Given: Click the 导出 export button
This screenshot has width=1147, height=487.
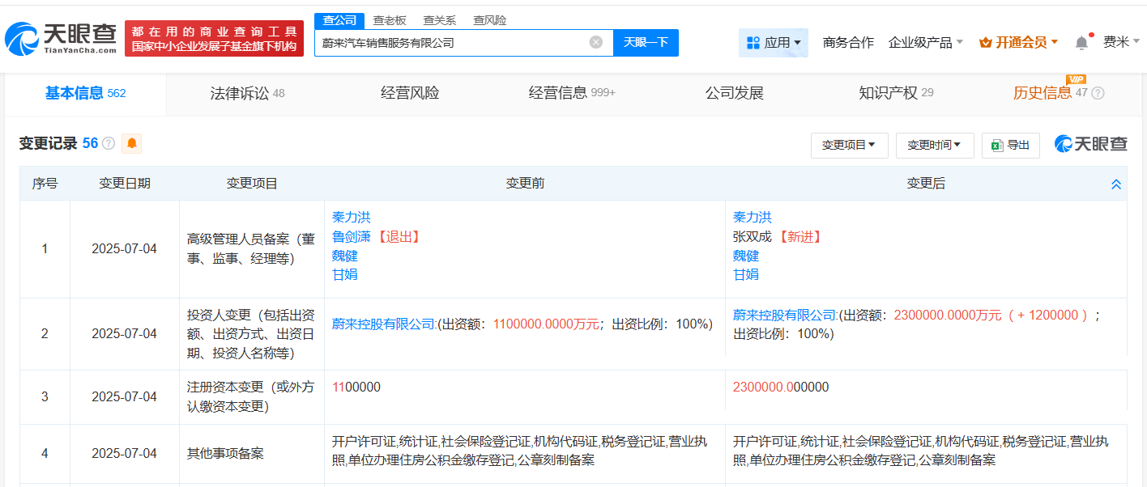Looking at the screenshot, I should pyautogui.click(x=1011, y=146).
